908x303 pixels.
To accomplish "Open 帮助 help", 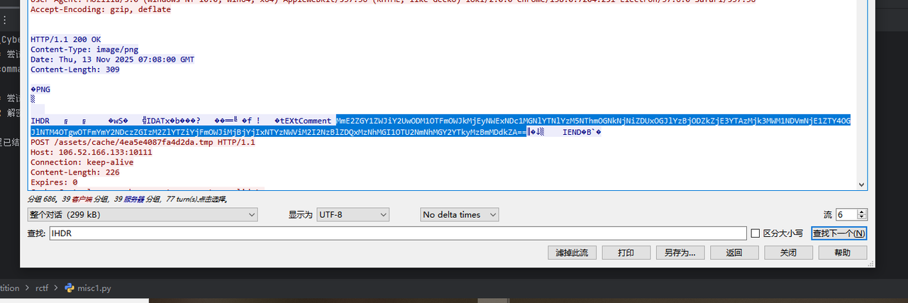I will [x=842, y=253].
